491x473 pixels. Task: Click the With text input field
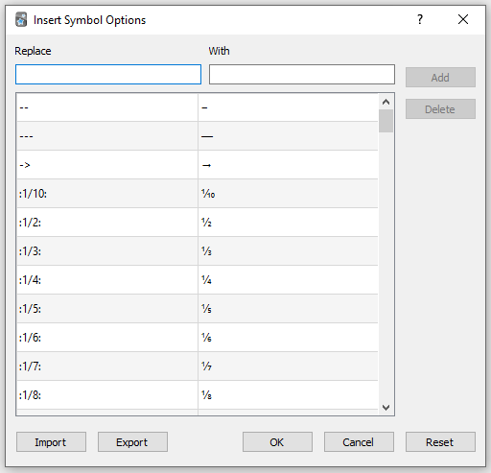click(302, 75)
